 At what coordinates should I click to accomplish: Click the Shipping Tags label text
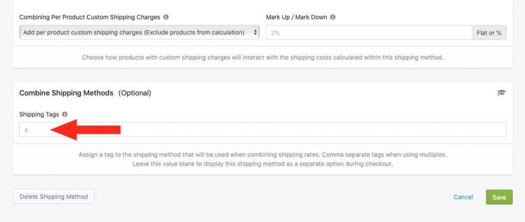click(39, 114)
